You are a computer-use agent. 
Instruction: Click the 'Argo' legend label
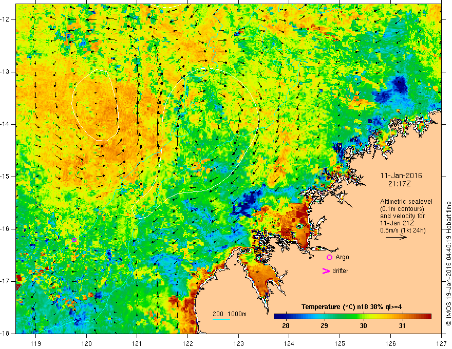[x=342, y=257]
